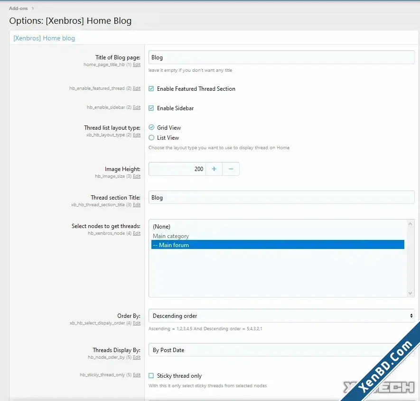This screenshot has height=401, width=420.
Task: Click the Add-ons breadcrumb link
Action: pos(18,9)
